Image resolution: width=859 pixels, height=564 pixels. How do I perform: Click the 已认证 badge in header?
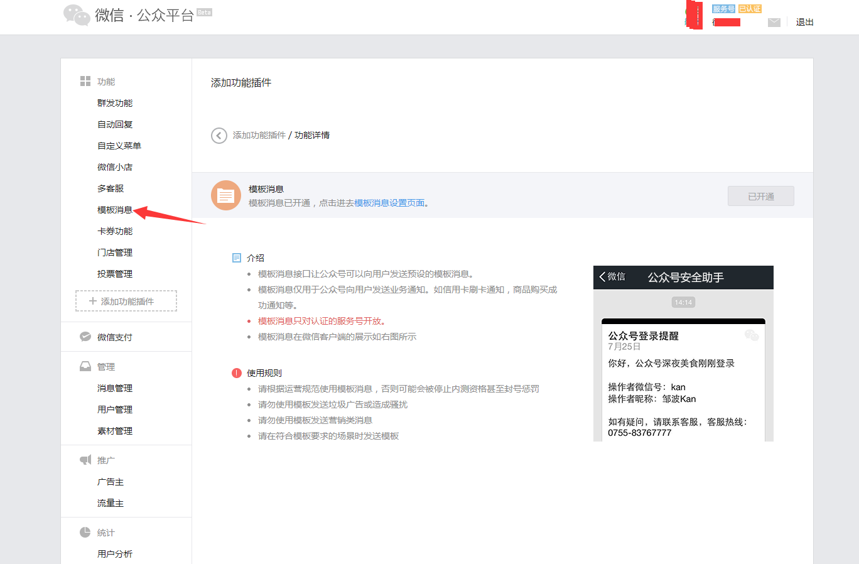tap(750, 9)
